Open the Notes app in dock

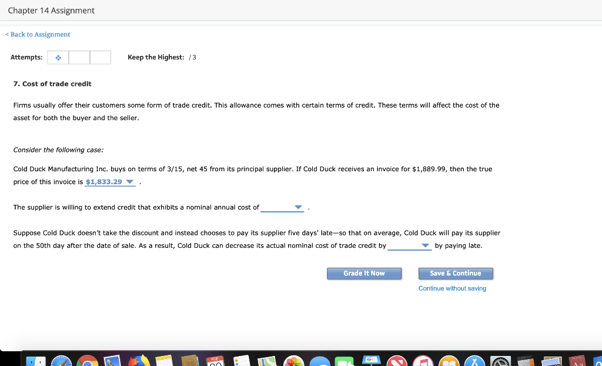coord(165,361)
